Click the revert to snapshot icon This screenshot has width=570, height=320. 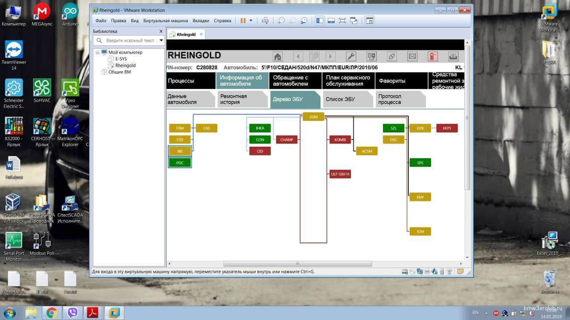pyautogui.click(x=293, y=20)
